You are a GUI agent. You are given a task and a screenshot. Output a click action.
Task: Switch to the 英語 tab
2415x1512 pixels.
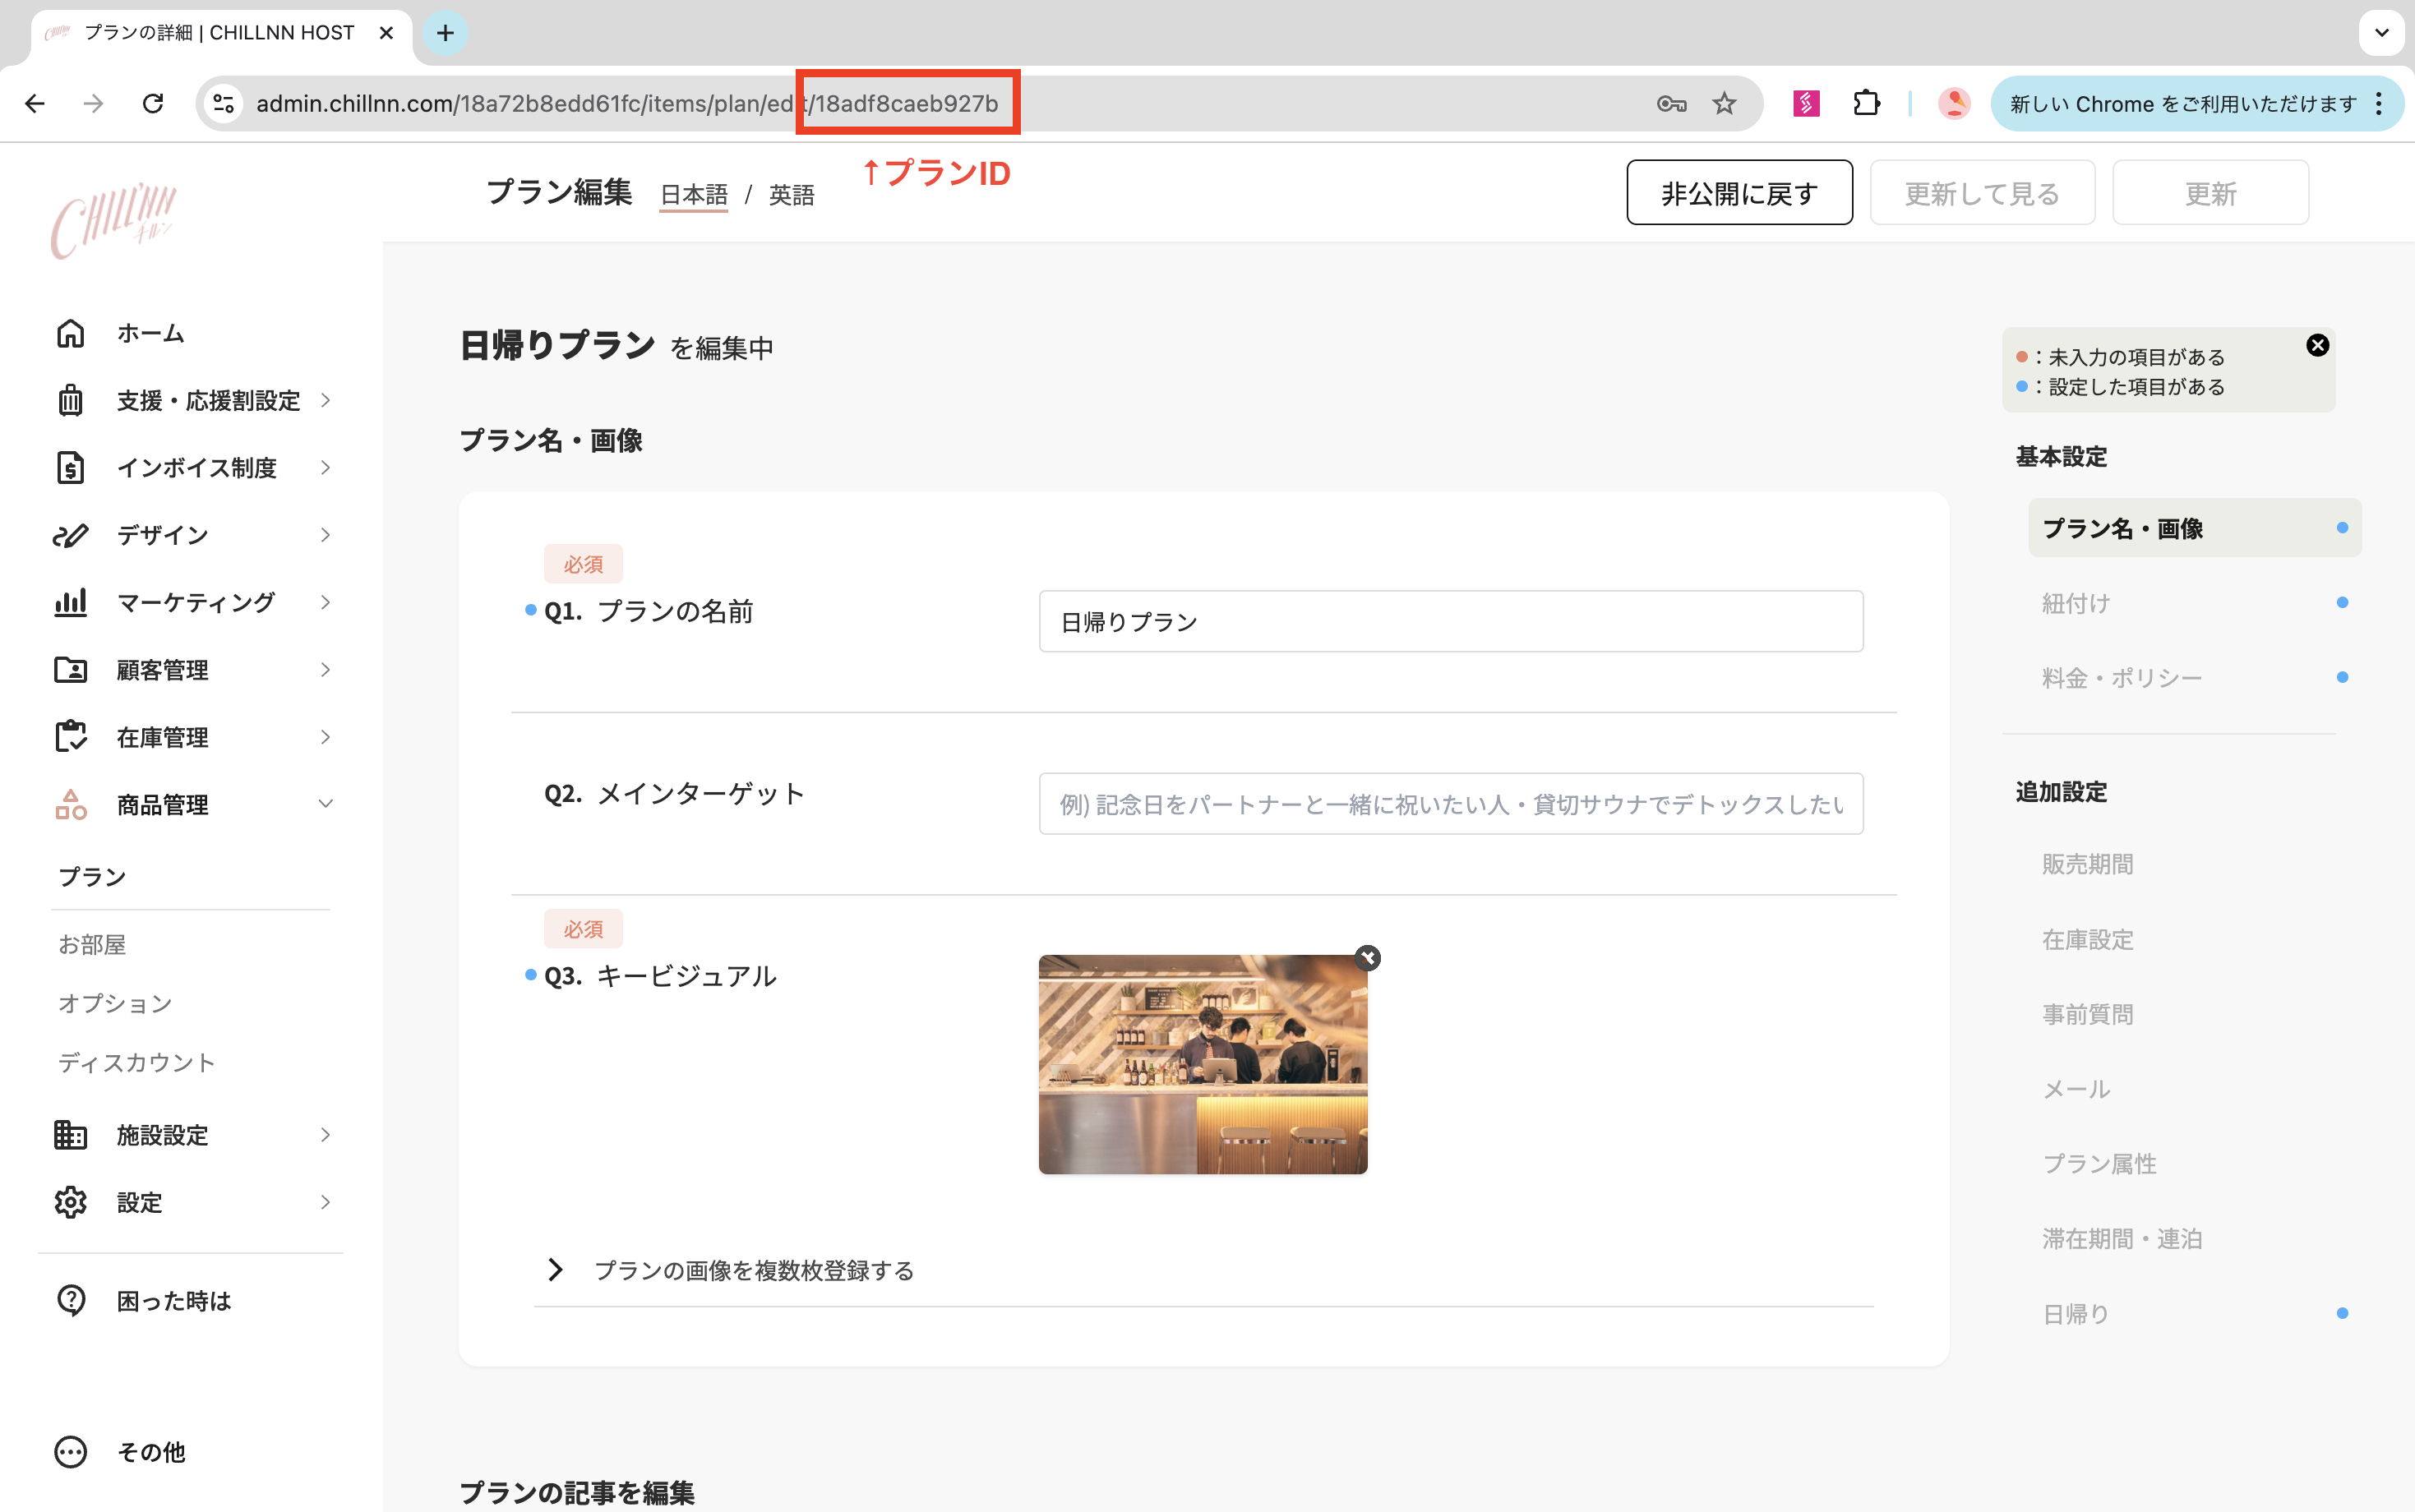coord(791,194)
